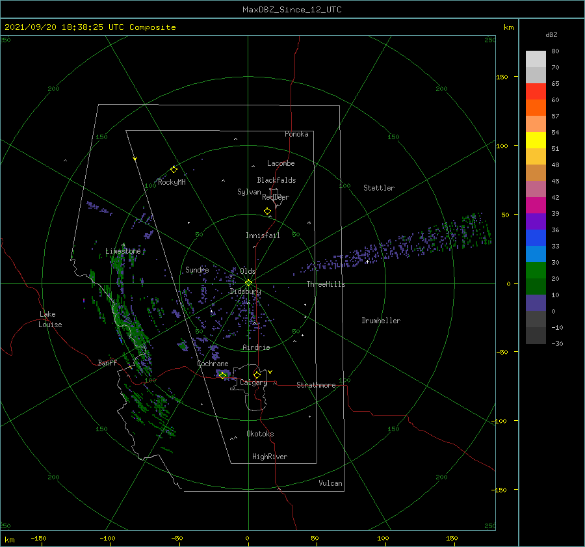This screenshot has width=585, height=547.
Task: Pick the lightest gray swatch below 80
Action: [536, 59]
